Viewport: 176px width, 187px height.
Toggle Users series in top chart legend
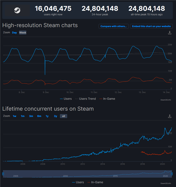click(x=65, y=99)
